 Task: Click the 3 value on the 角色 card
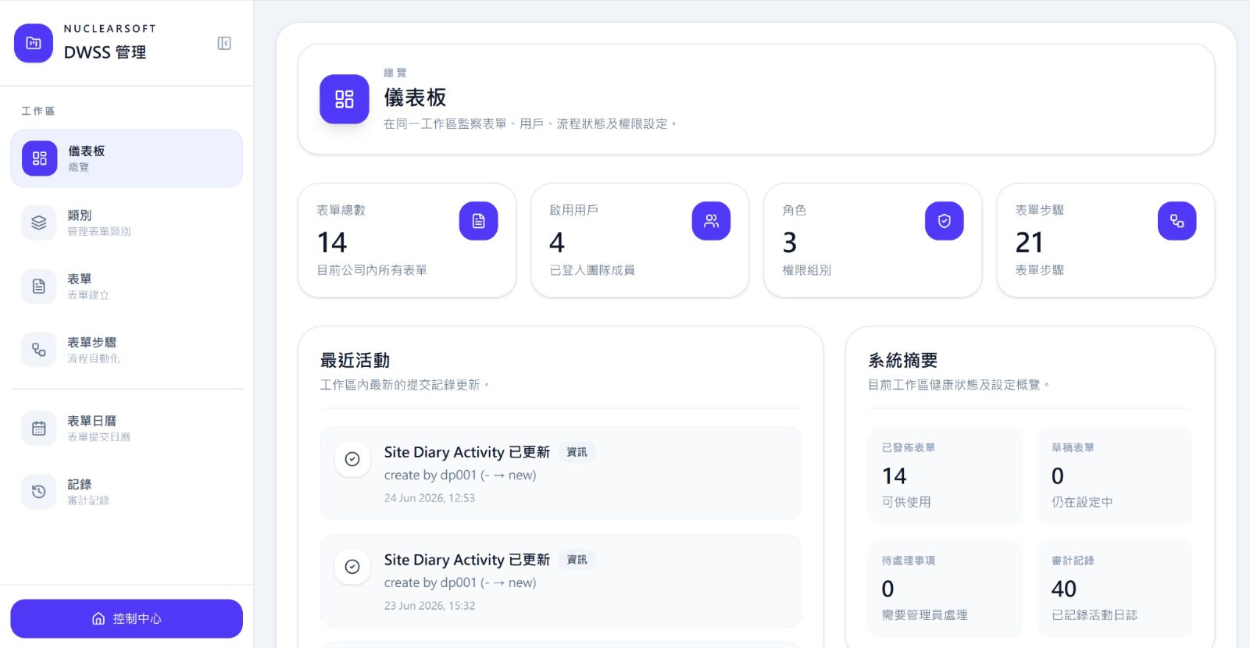point(790,243)
